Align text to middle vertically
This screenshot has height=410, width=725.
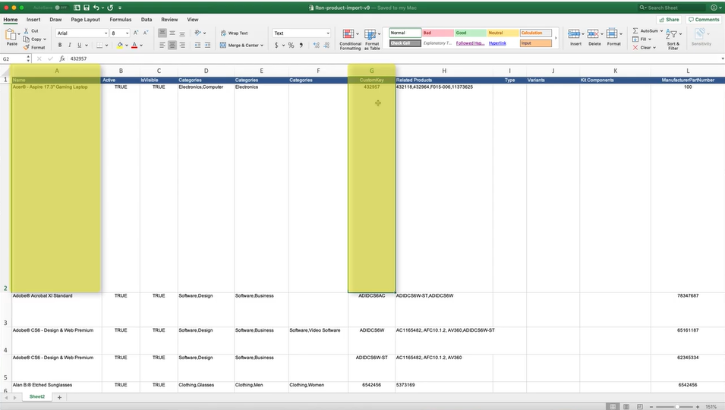coord(172,33)
